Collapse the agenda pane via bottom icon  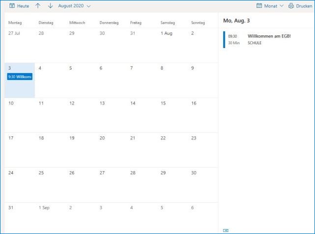[226, 230]
